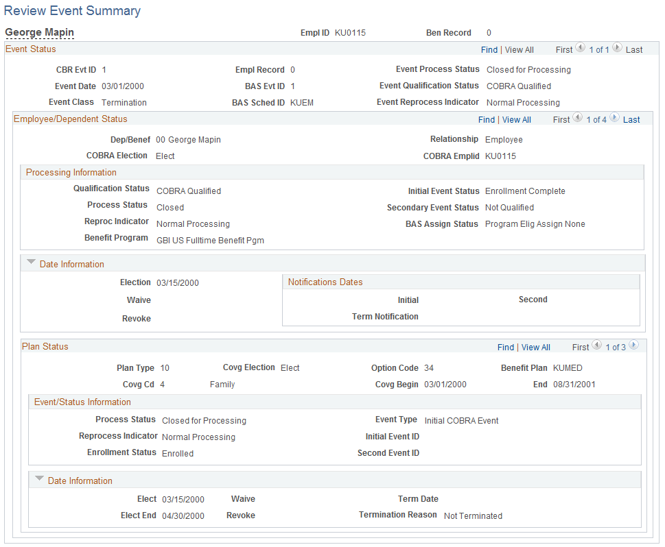Collapse the upper Date Information section
The image size is (665, 547).
(31, 263)
